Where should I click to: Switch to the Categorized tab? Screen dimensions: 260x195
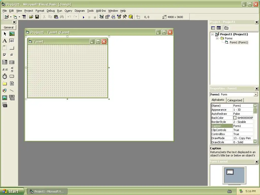pos(235,100)
